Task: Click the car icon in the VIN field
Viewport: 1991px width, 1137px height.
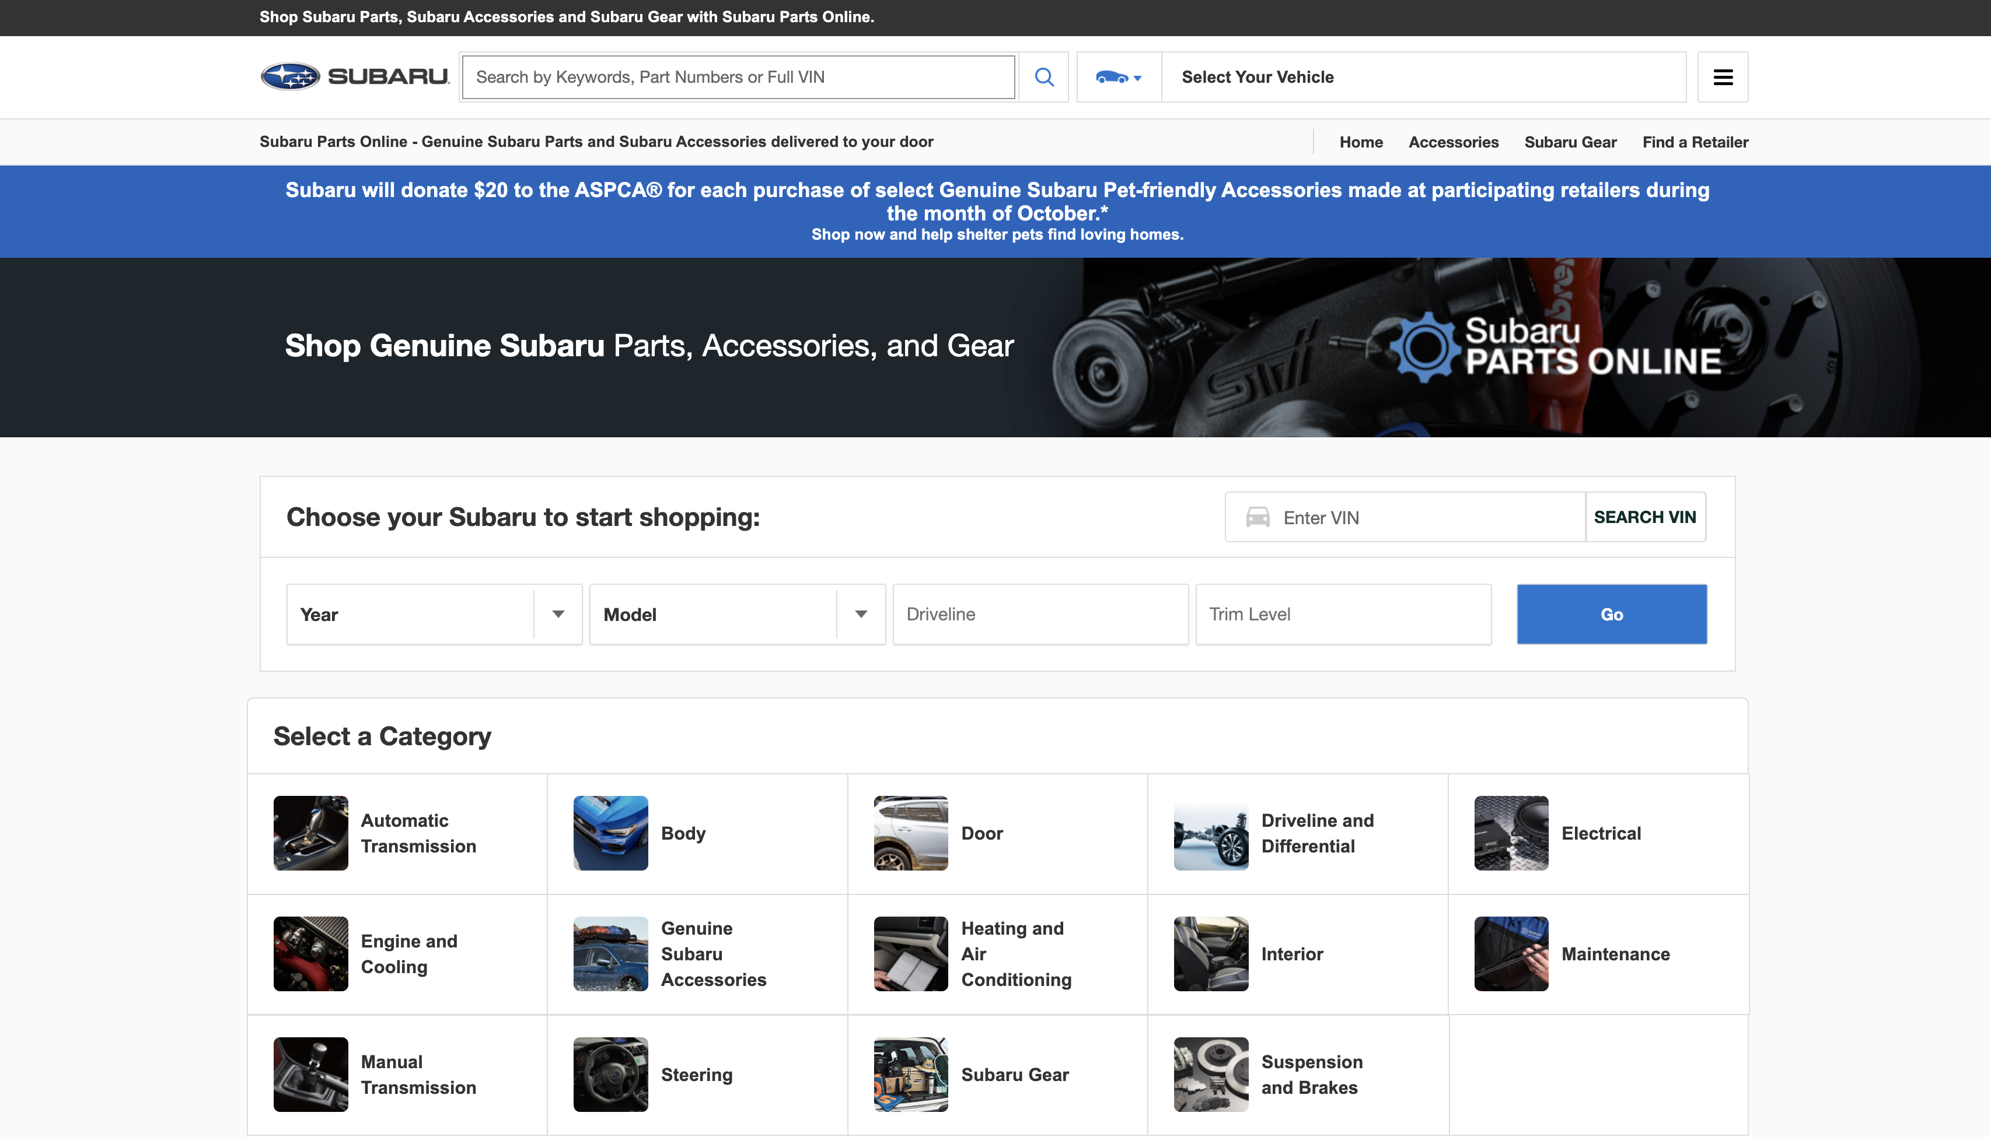Action: point(1258,517)
